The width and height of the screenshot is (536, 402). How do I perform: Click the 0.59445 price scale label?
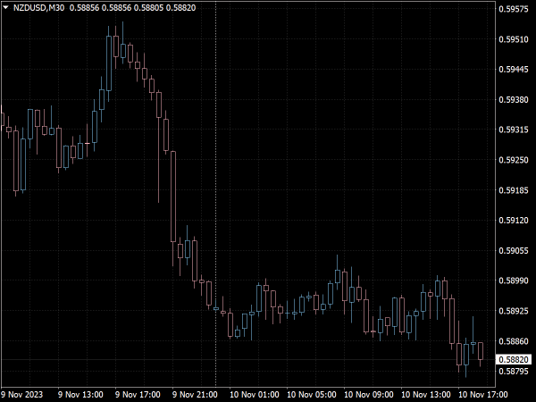pos(514,70)
